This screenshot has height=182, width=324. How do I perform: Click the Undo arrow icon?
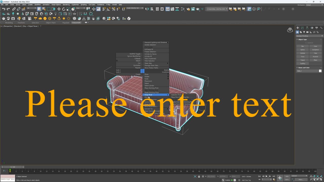click(4, 9)
